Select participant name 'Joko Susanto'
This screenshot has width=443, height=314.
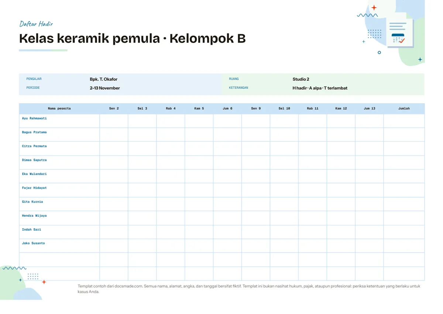33,243
